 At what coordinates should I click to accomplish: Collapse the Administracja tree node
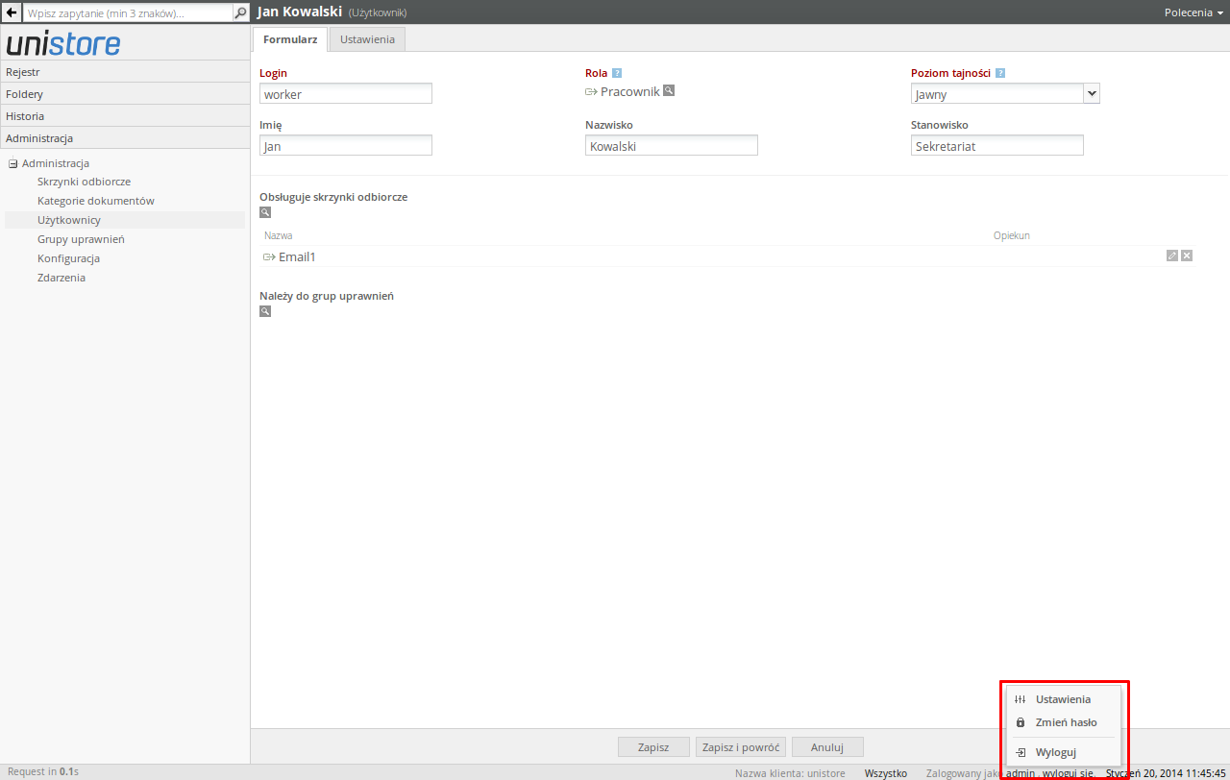coord(13,163)
